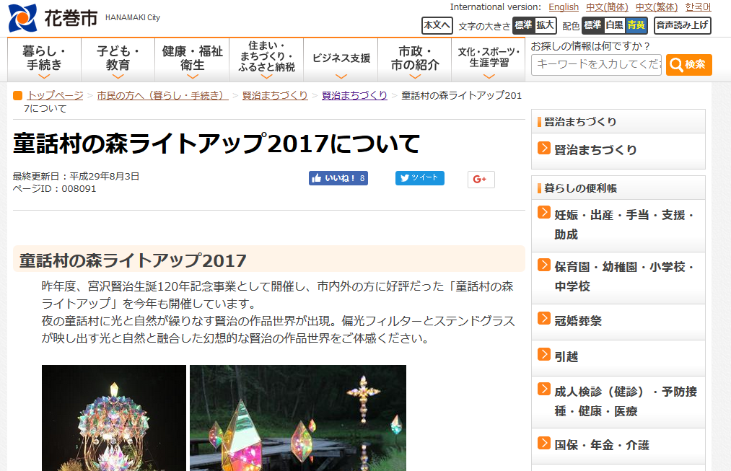Click arrow icon beside 妊娠・出産・手当
The width and height of the screenshot is (731, 471).
tap(543, 213)
